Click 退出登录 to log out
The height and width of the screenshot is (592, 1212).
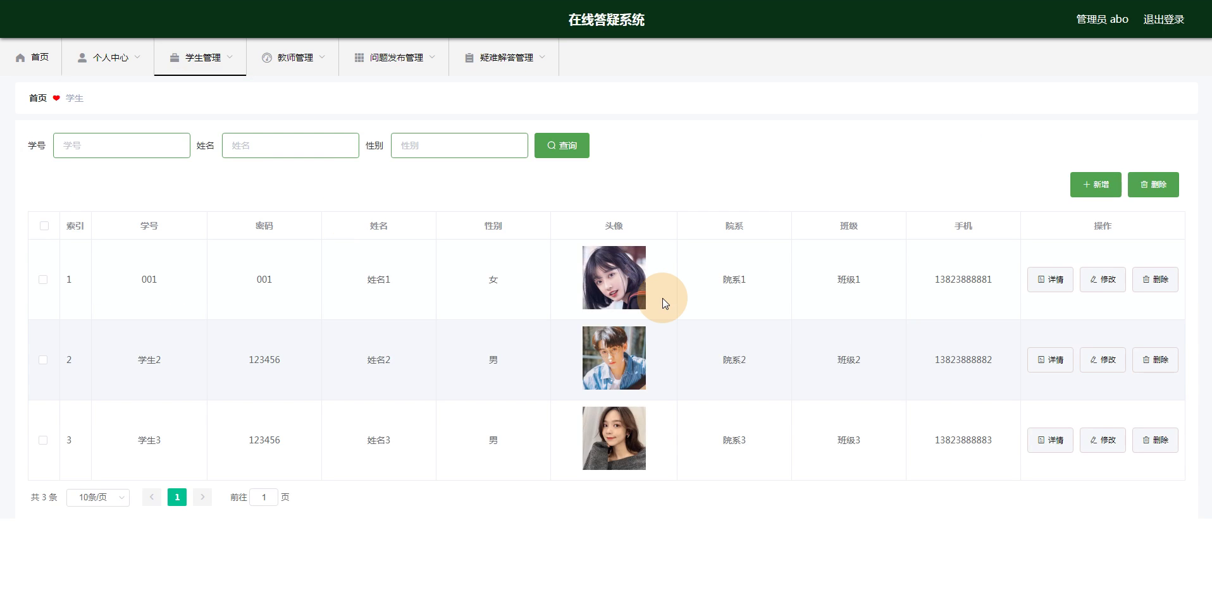[x=1164, y=20]
